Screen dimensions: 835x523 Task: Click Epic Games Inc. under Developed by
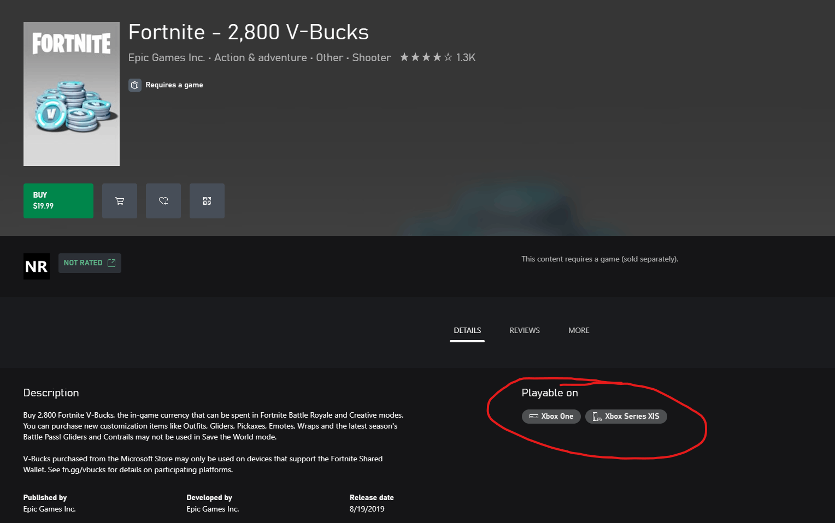213,509
